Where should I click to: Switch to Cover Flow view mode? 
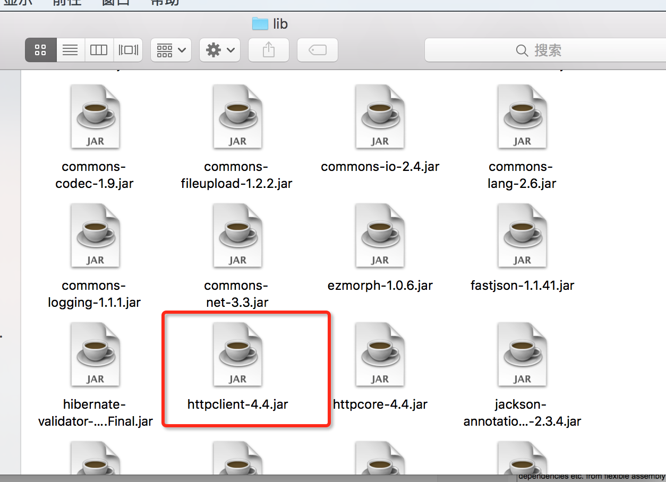(128, 50)
